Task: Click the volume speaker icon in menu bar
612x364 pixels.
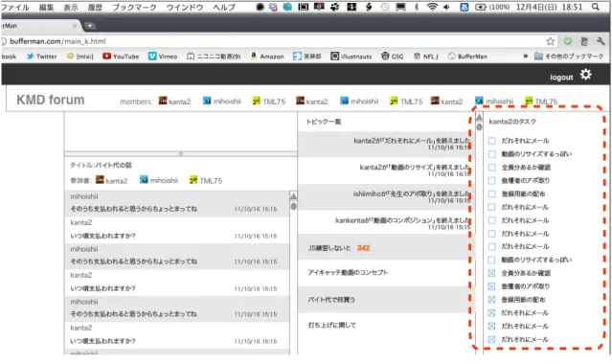Action: coord(446,7)
